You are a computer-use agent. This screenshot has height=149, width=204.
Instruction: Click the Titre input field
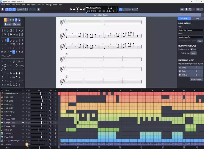coord(190,30)
